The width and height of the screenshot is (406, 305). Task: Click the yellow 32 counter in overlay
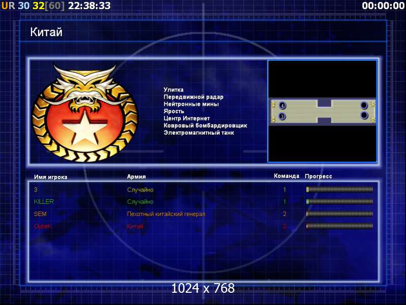click(39, 6)
